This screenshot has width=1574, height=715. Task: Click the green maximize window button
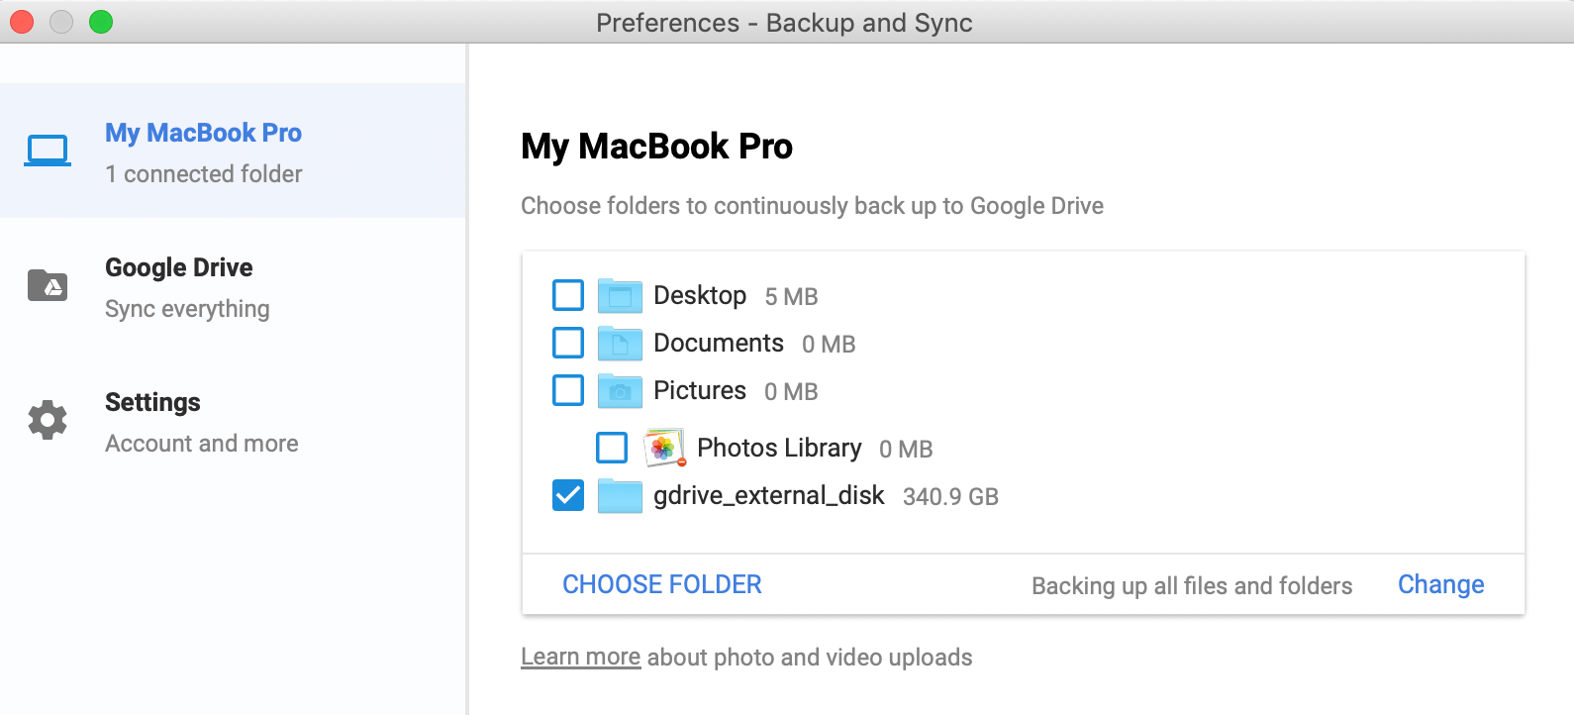(101, 22)
